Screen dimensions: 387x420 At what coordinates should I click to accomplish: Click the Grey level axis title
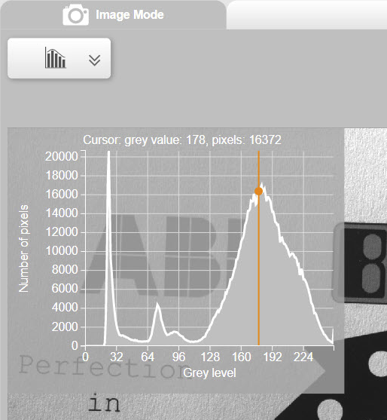coord(209,372)
